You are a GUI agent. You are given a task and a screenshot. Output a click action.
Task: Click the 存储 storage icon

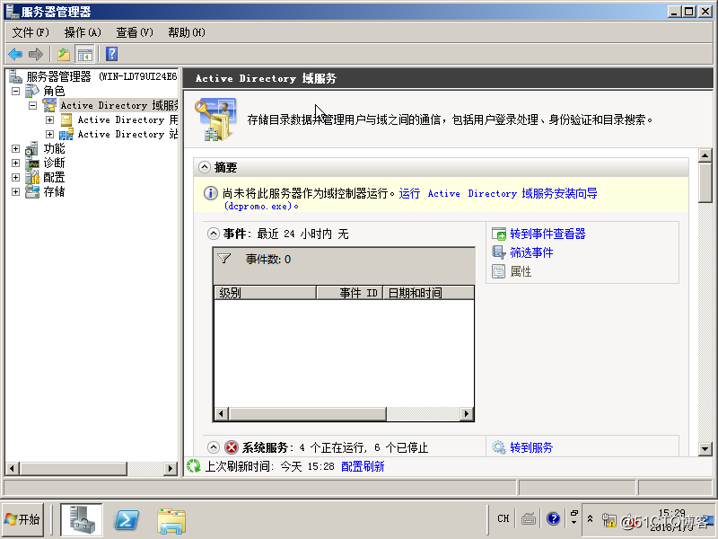(32, 191)
